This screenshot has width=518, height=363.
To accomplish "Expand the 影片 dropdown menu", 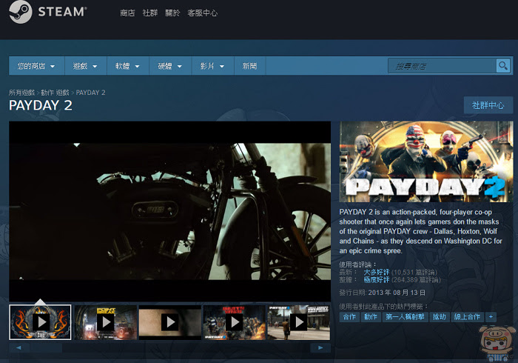I will [x=212, y=66].
